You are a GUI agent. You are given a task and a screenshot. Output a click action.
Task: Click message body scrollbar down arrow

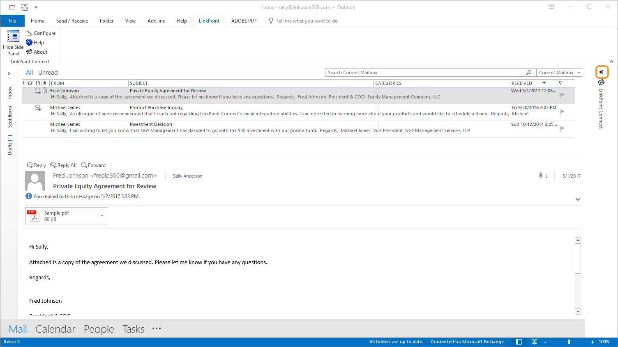click(x=578, y=311)
